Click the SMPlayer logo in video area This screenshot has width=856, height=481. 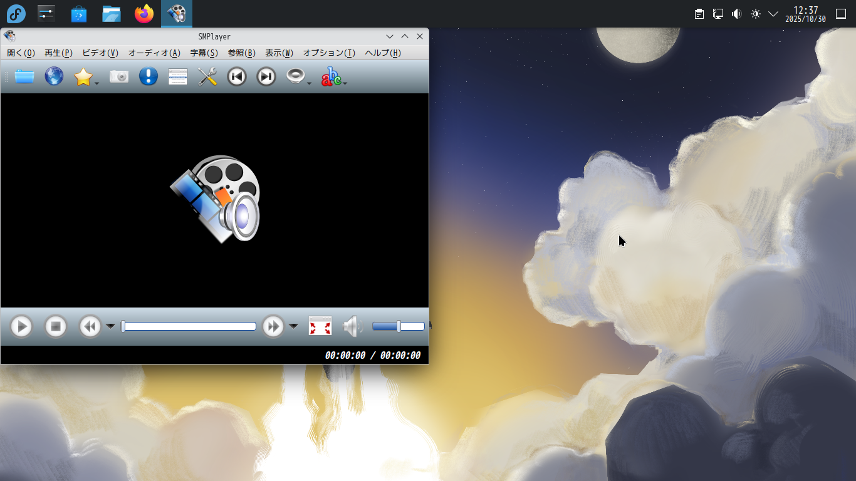coord(216,199)
